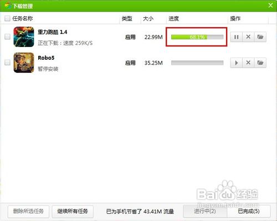Image resolution: width=277 pixels, height=221 pixels.
Task: Click the Robo5 app thumbnail
Action: tap(24, 62)
